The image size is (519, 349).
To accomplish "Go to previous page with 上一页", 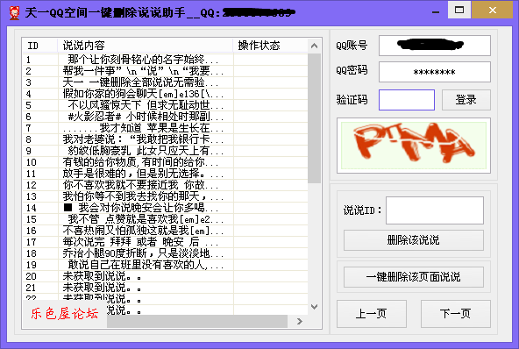I will [372, 314].
